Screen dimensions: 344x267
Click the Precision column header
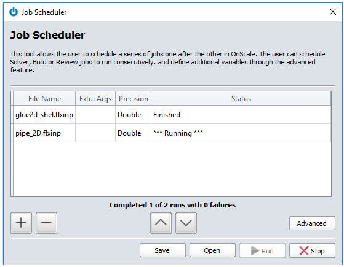(133, 99)
